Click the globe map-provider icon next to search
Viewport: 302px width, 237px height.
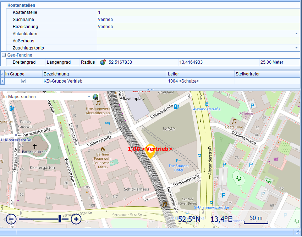coord(95,97)
